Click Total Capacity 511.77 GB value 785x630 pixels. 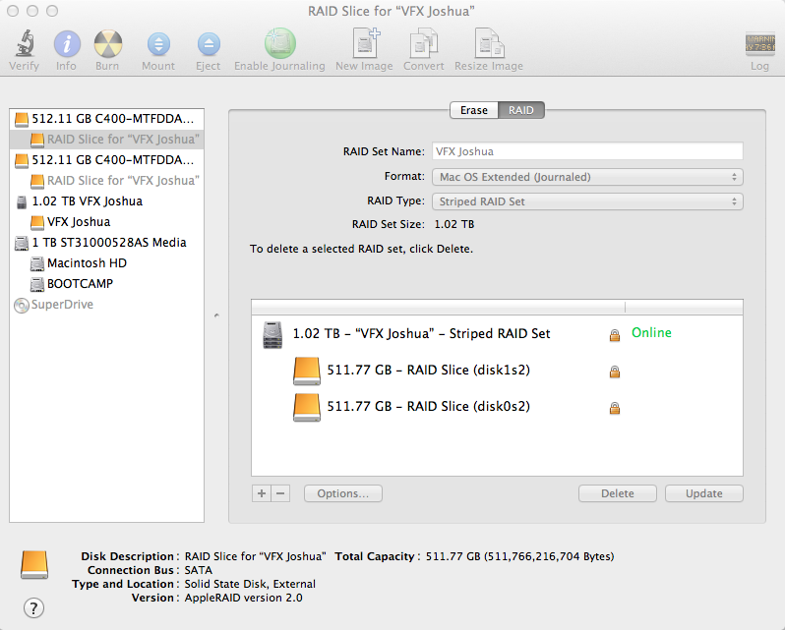(x=519, y=556)
